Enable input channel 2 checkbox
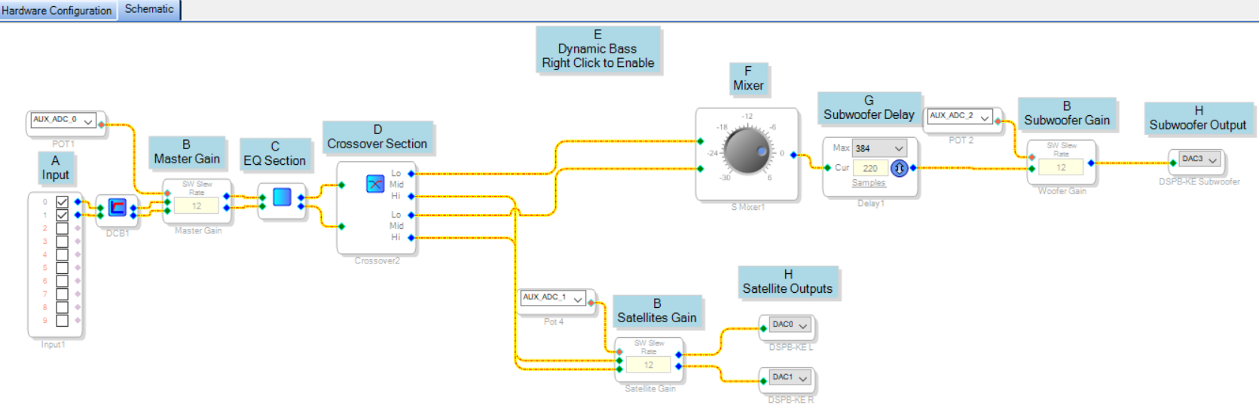Image resolution: width=1259 pixels, height=411 pixels. click(x=63, y=228)
